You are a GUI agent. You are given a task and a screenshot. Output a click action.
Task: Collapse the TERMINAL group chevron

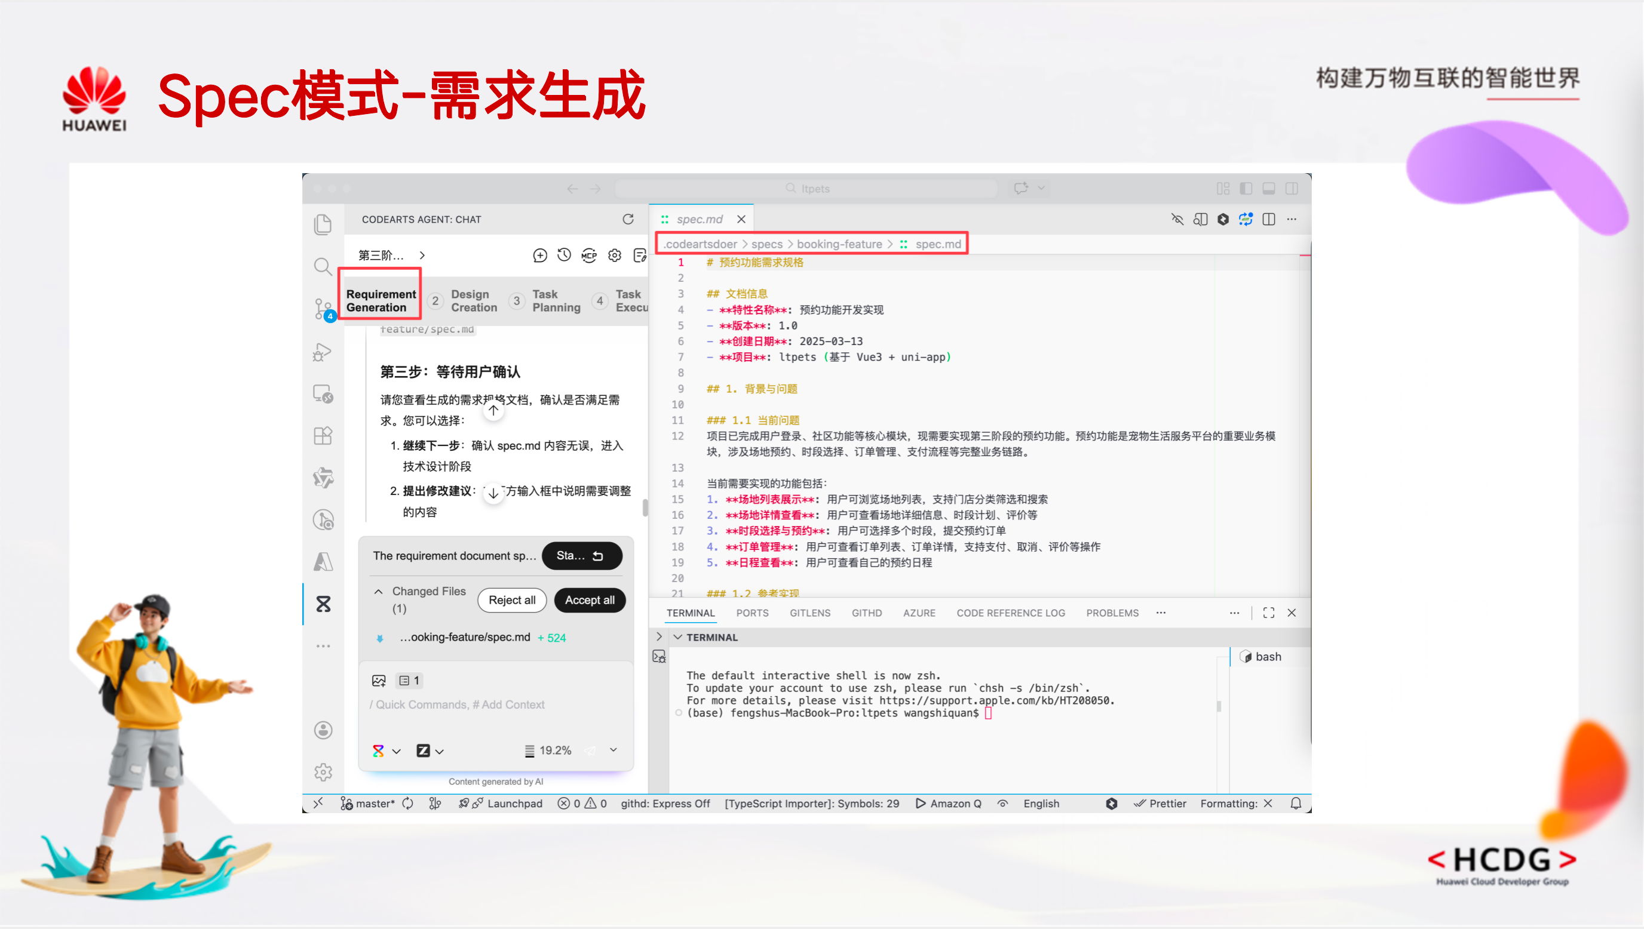pyautogui.click(x=679, y=637)
